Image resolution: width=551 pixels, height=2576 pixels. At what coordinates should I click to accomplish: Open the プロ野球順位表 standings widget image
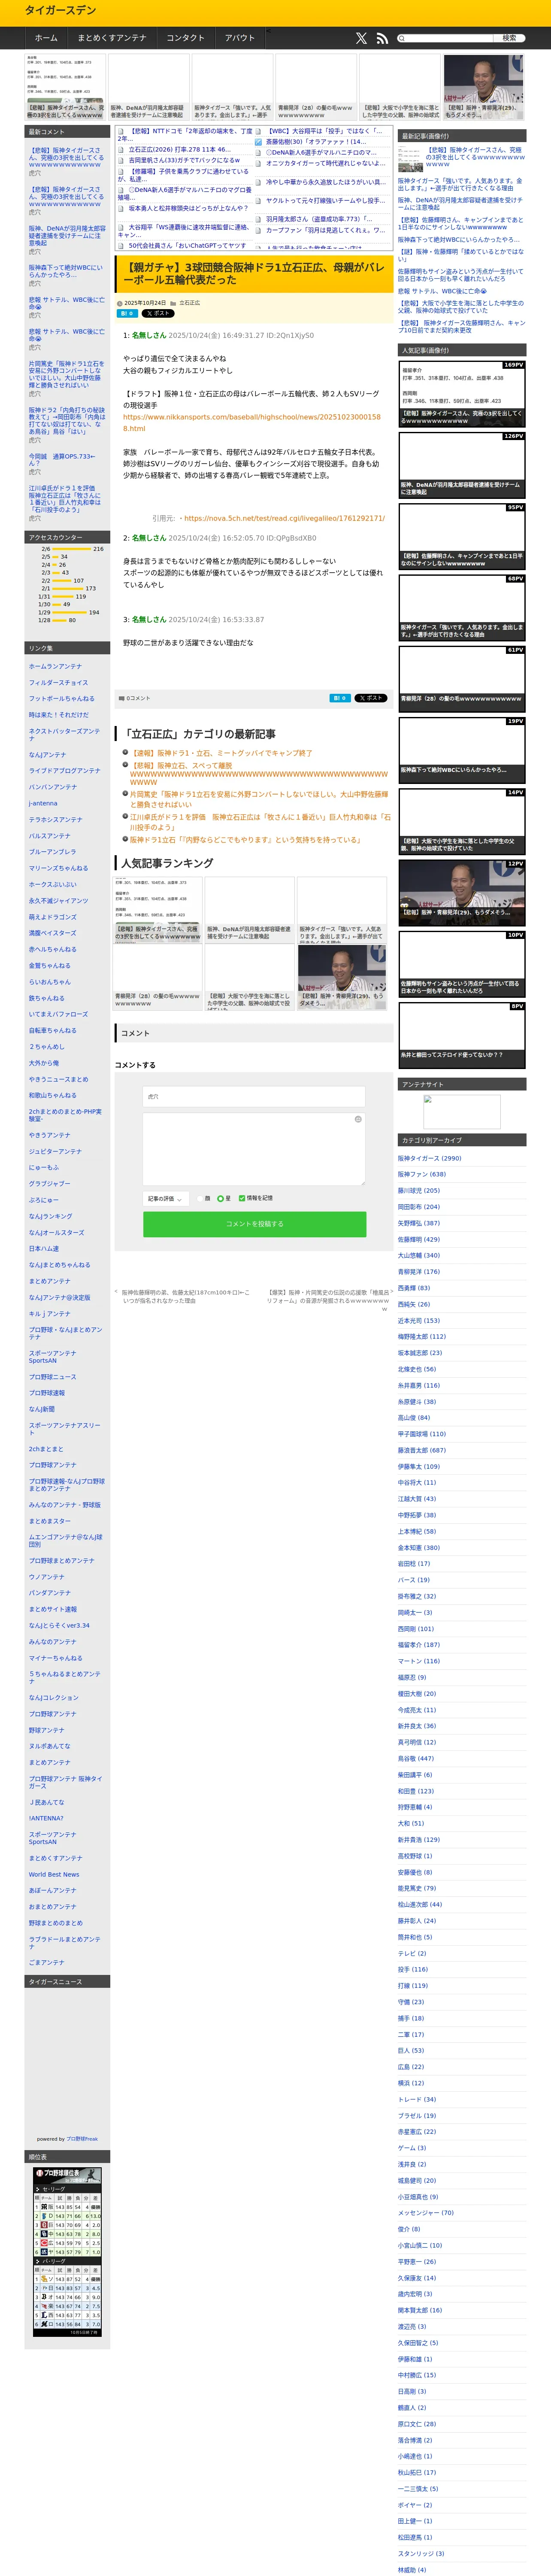pyautogui.click(x=67, y=2252)
